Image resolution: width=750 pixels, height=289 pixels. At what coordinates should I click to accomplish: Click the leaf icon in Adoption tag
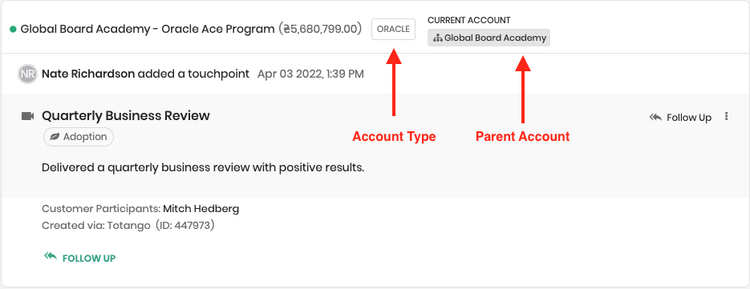pos(55,137)
